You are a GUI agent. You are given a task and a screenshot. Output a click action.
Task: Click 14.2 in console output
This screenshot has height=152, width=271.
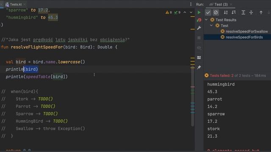coord(212,106)
